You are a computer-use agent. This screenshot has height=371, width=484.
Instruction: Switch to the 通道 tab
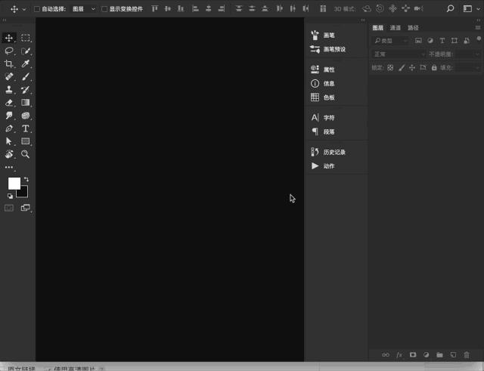(x=395, y=28)
